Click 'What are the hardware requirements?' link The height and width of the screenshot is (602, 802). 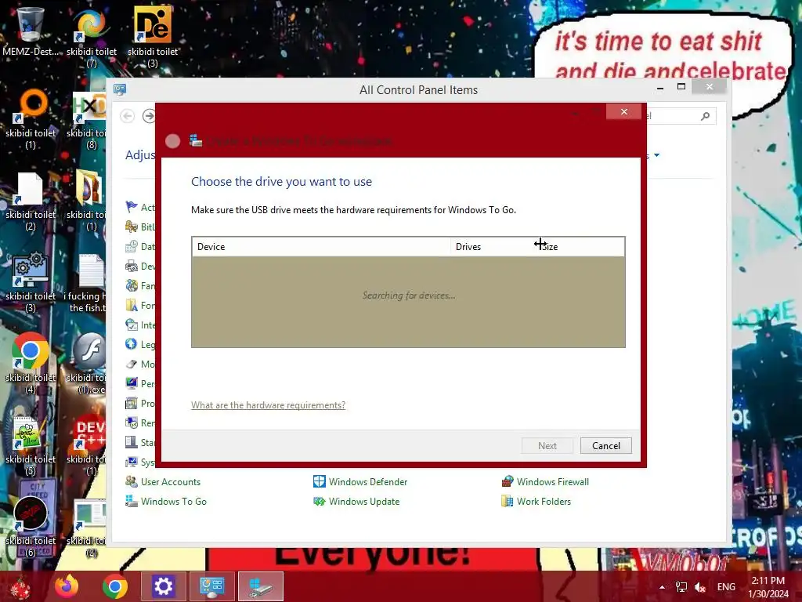pyautogui.click(x=268, y=405)
